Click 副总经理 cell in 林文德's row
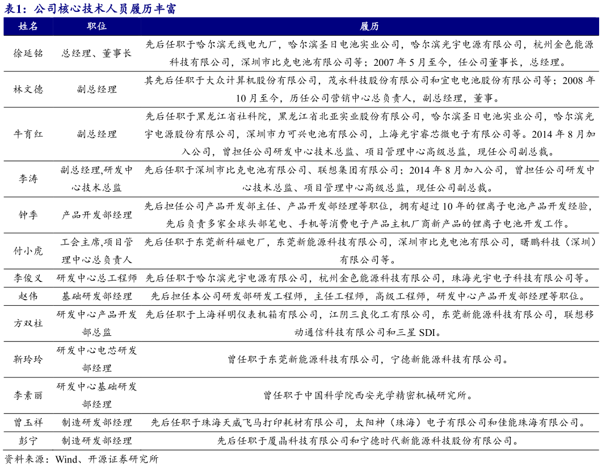Screen dimensions: 602x467 pos(97,89)
